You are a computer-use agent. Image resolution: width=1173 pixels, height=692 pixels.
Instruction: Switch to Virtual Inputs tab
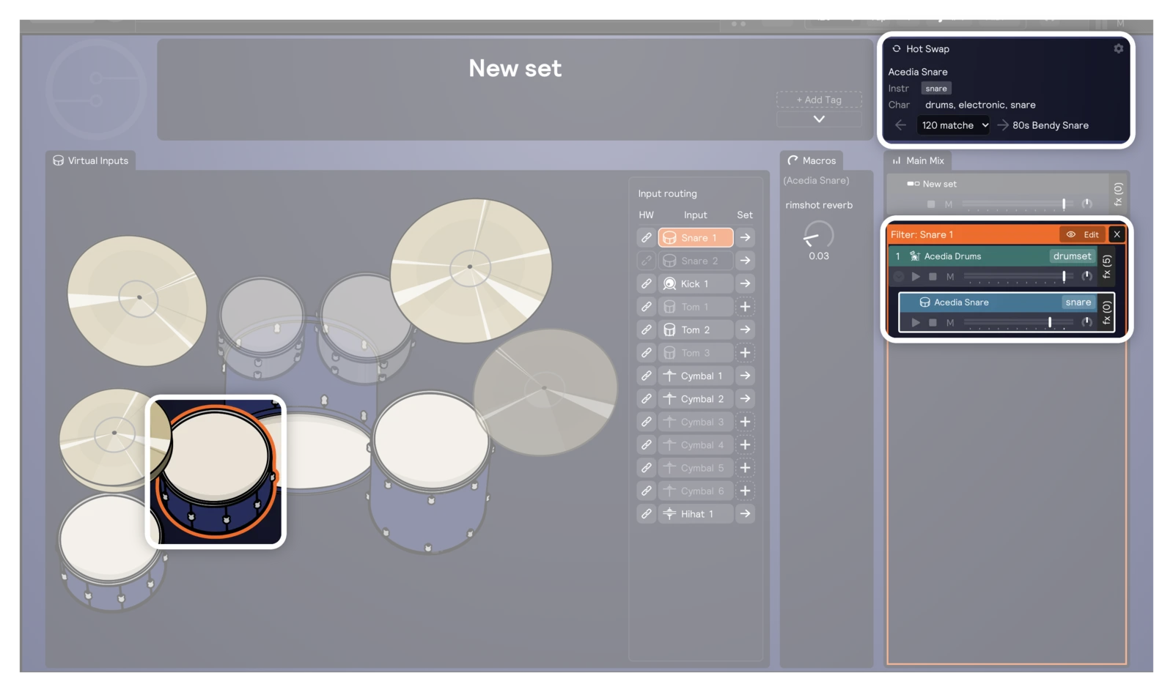[x=90, y=160]
